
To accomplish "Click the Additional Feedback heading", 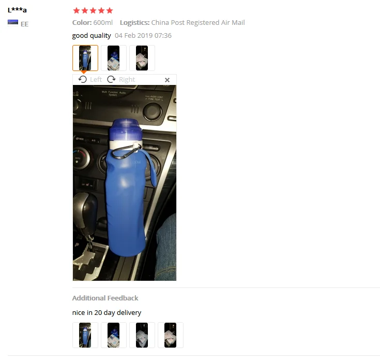I will pos(105,298).
